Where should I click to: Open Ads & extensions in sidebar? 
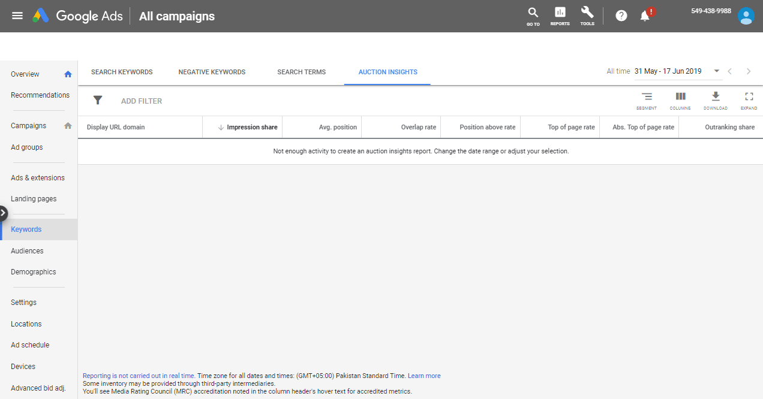38,177
